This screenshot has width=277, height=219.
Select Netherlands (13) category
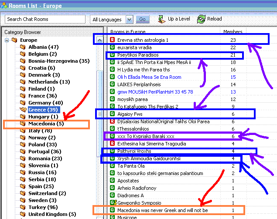tap(49, 82)
